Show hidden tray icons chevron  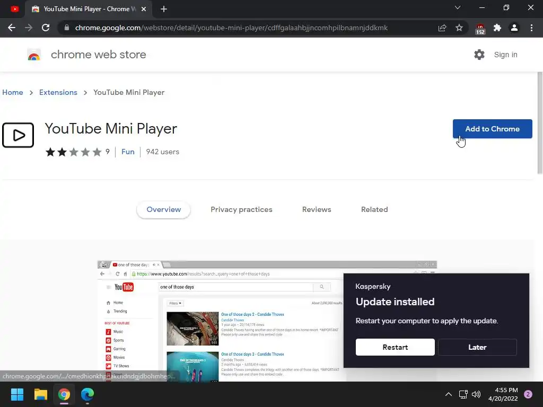[x=449, y=394]
